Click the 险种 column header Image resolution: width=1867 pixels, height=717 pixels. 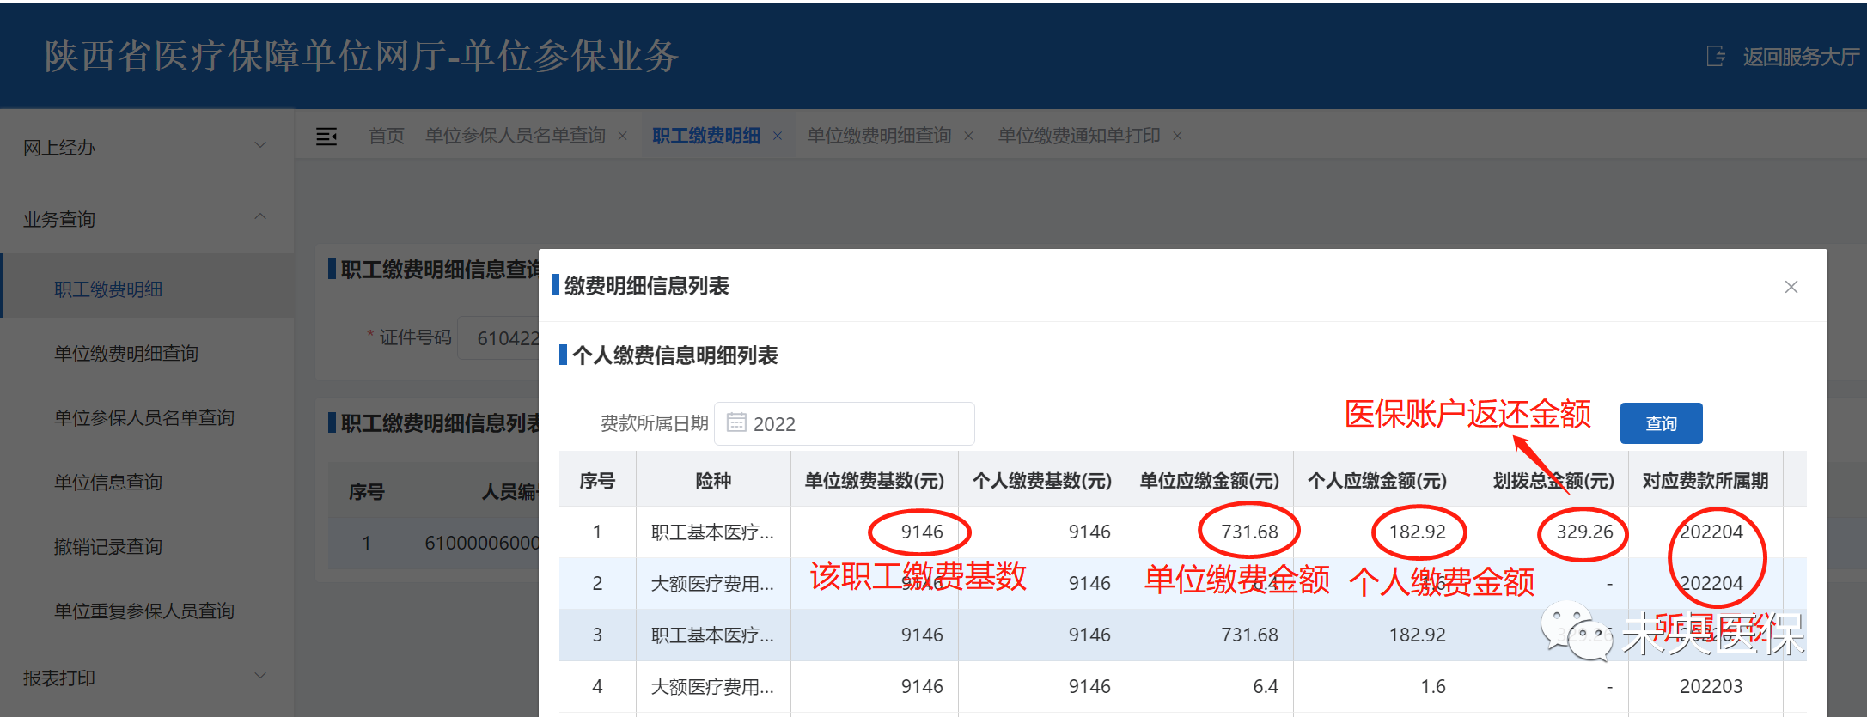[713, 481]
